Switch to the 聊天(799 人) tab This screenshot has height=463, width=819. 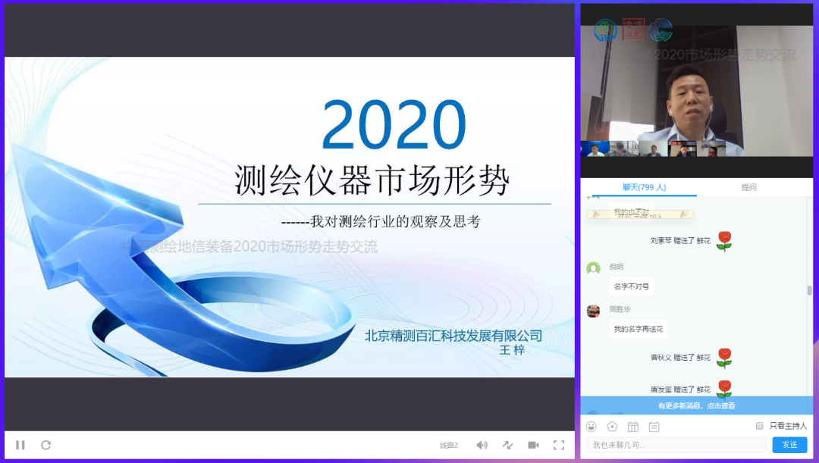tap(644, 187)
